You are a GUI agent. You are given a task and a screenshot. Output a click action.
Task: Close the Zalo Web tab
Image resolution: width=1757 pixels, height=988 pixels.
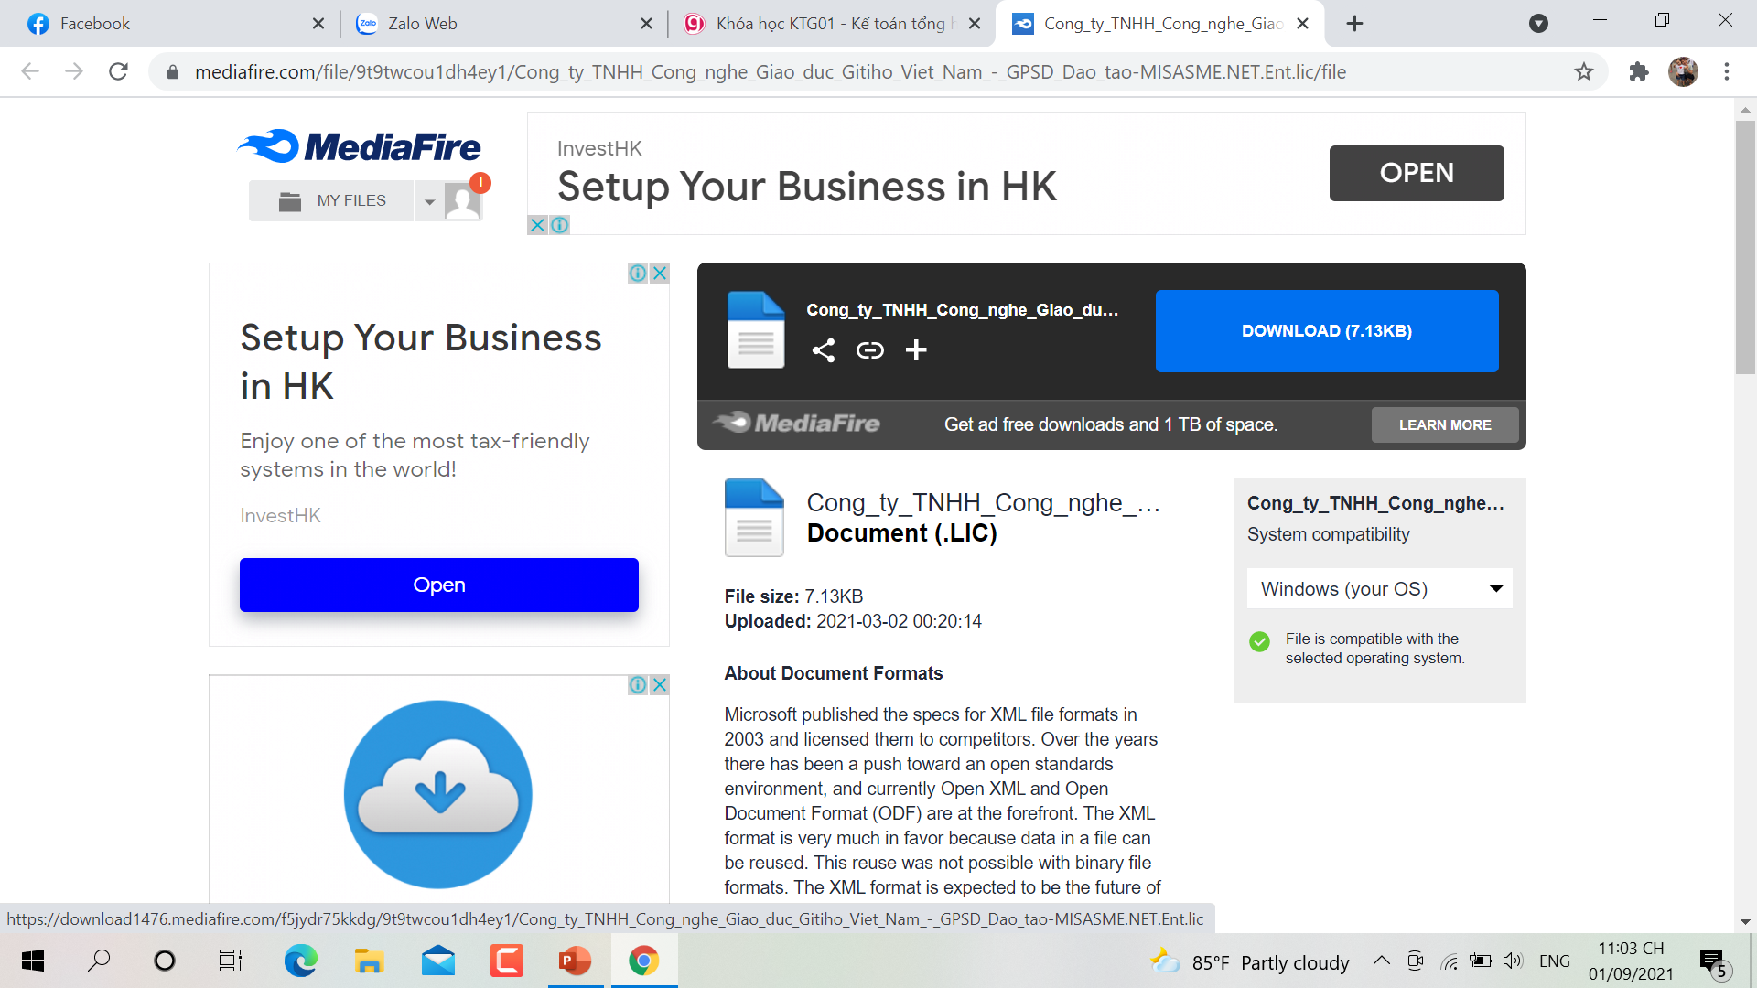pyautogui.click(x=646, y=24)
